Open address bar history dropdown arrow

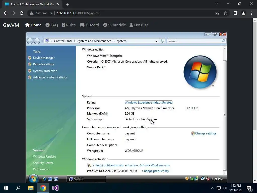156,41
